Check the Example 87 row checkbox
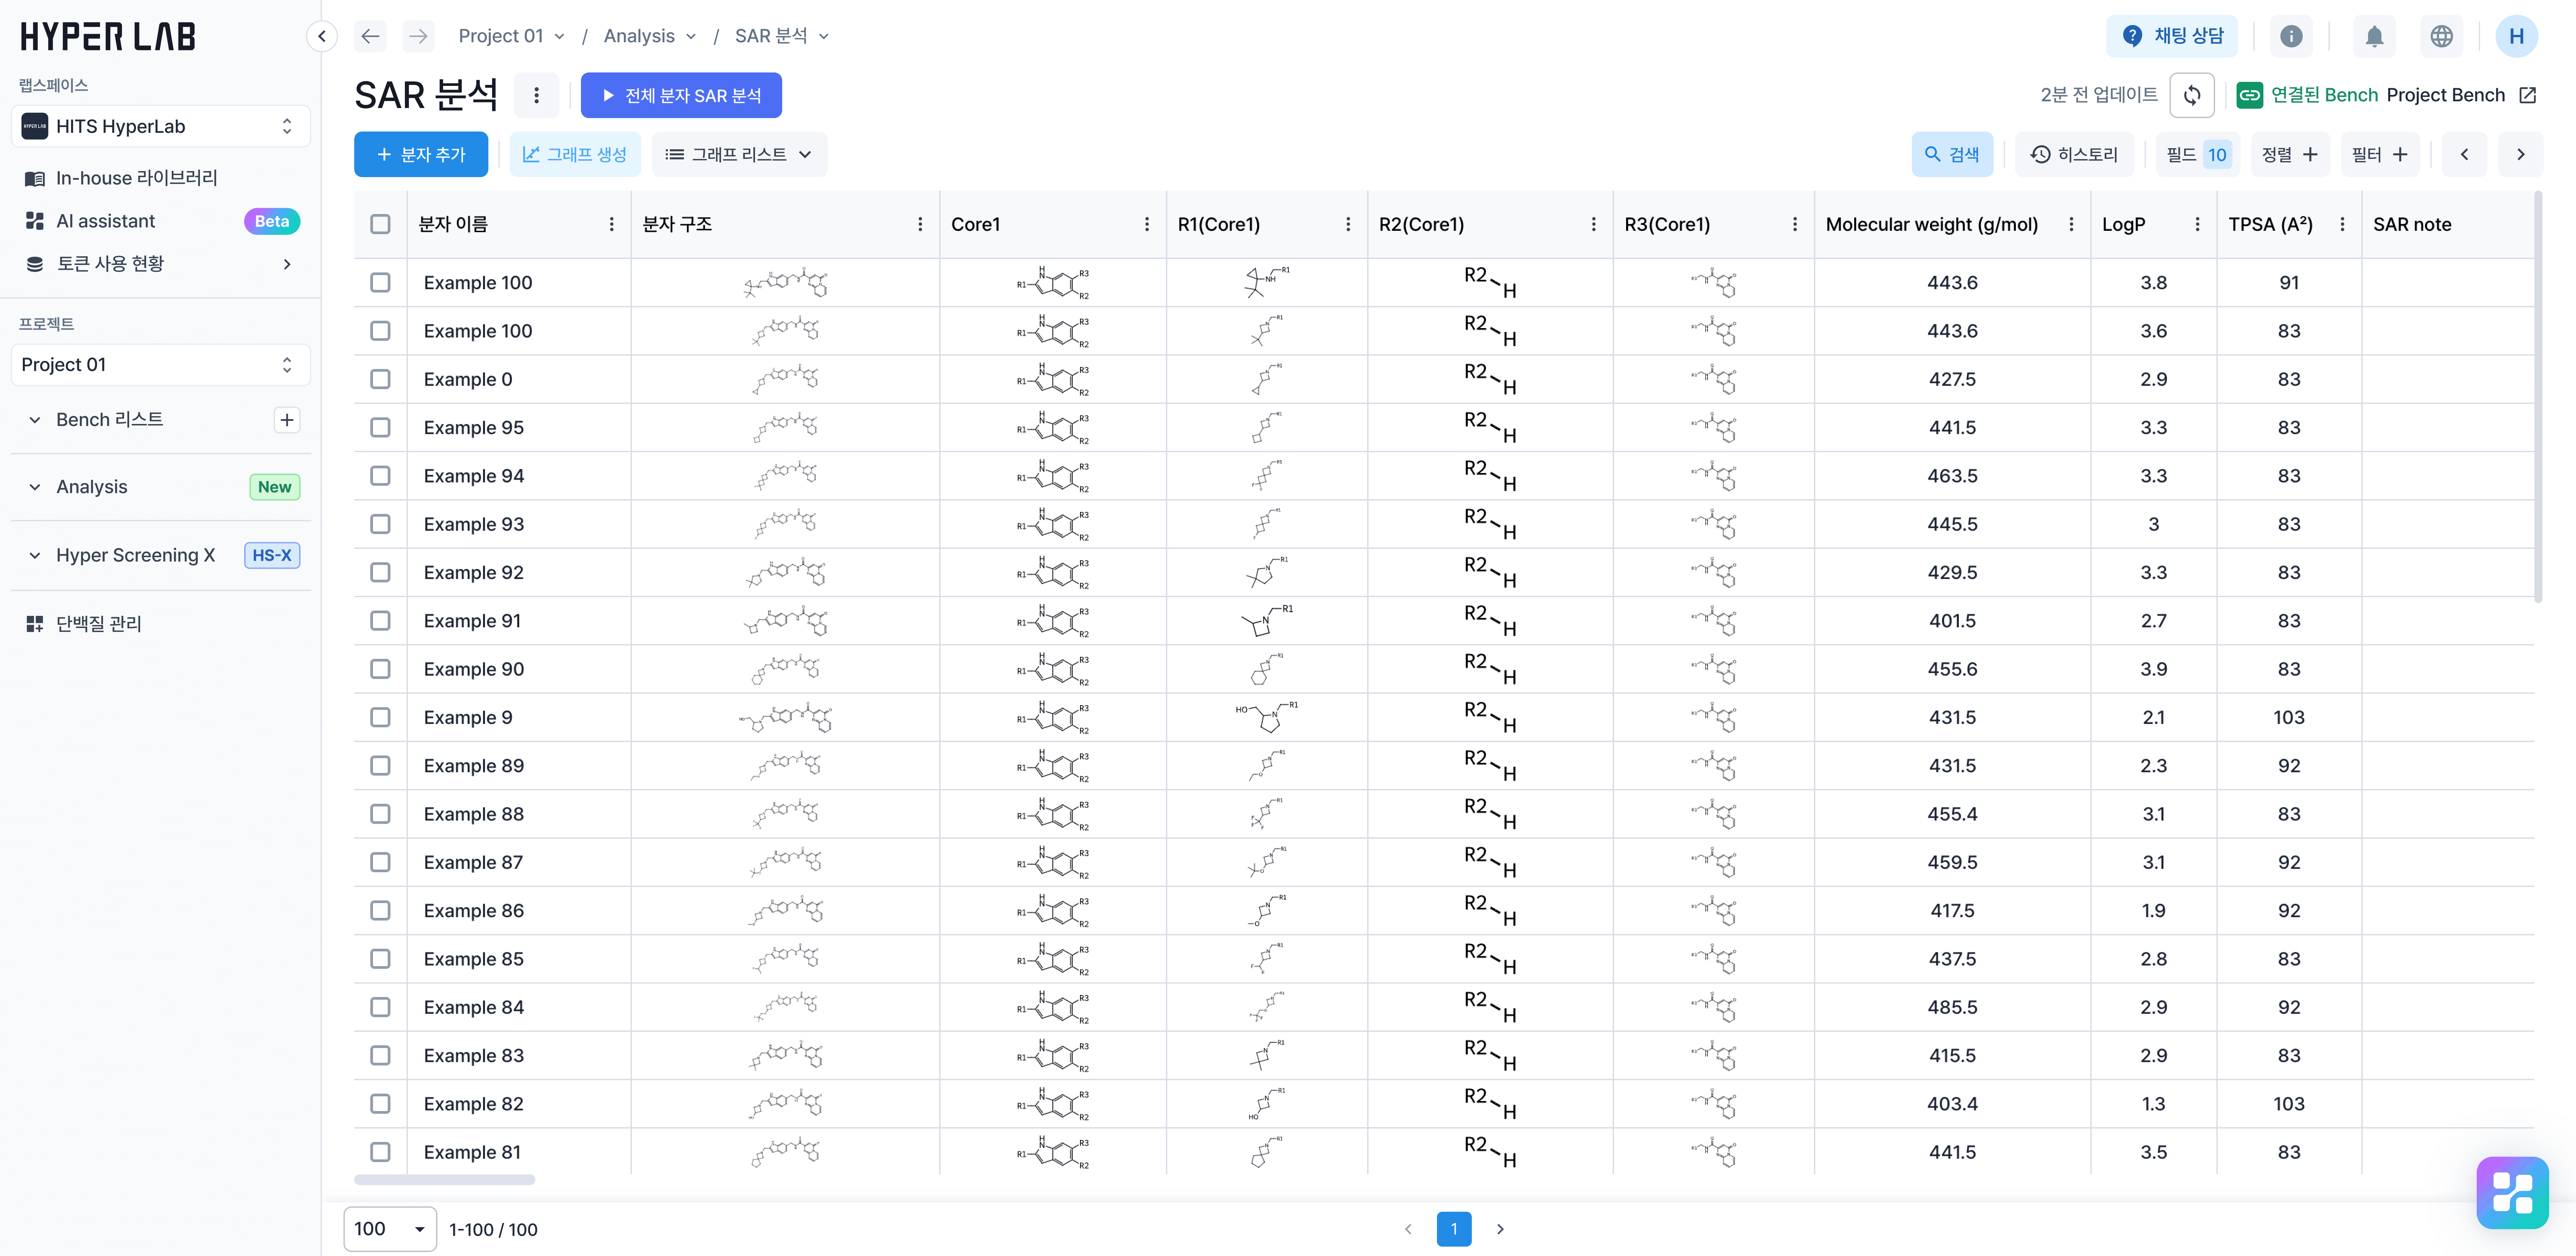 point(380,862)
